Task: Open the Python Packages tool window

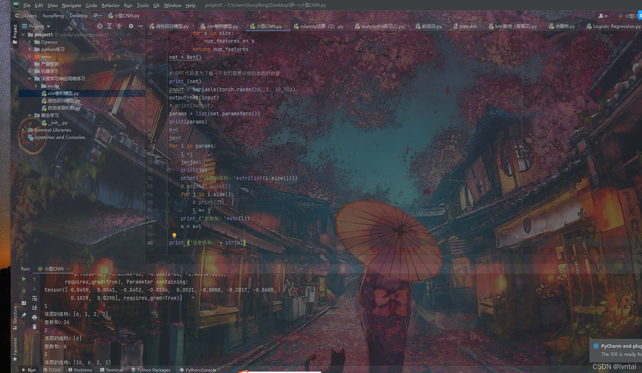Action: 151,370
